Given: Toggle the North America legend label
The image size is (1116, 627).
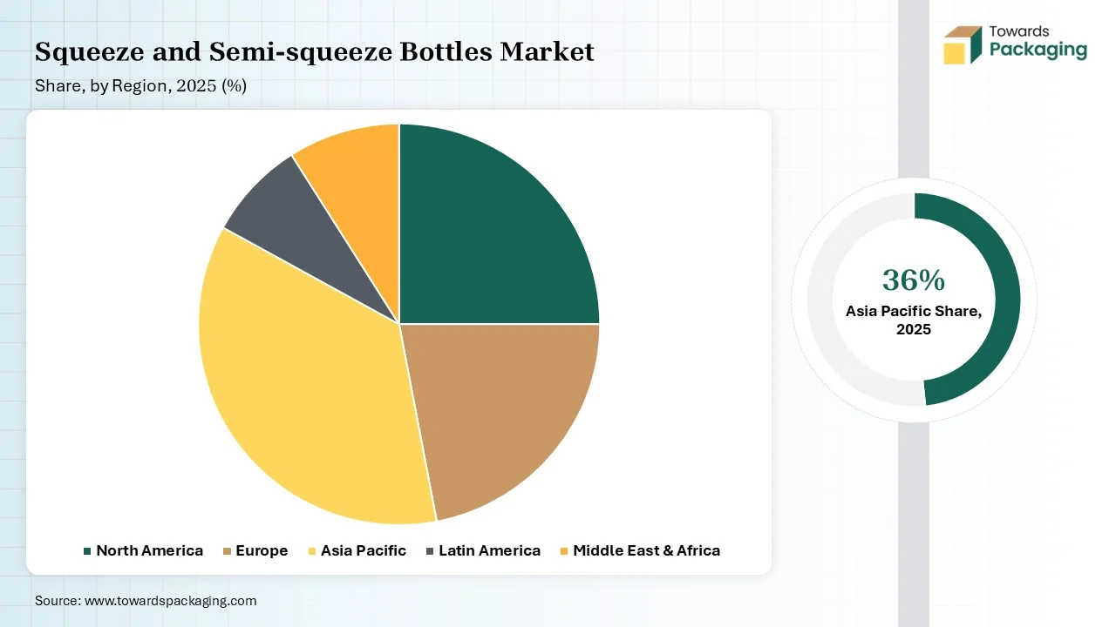Looking at the screenshot, I should point(149,551).
